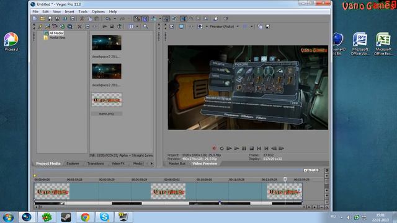Create a new project with toolbar icon

35,19
